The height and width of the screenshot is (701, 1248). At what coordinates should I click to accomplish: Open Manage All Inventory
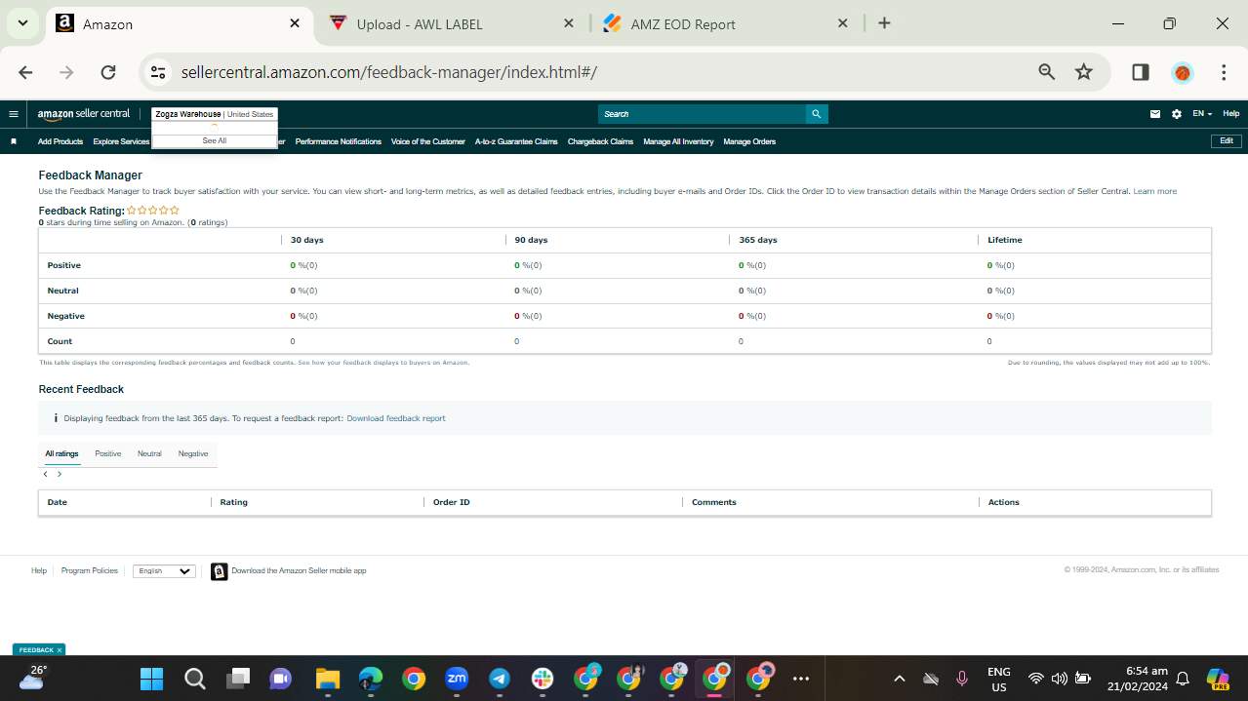pos(678,141)
